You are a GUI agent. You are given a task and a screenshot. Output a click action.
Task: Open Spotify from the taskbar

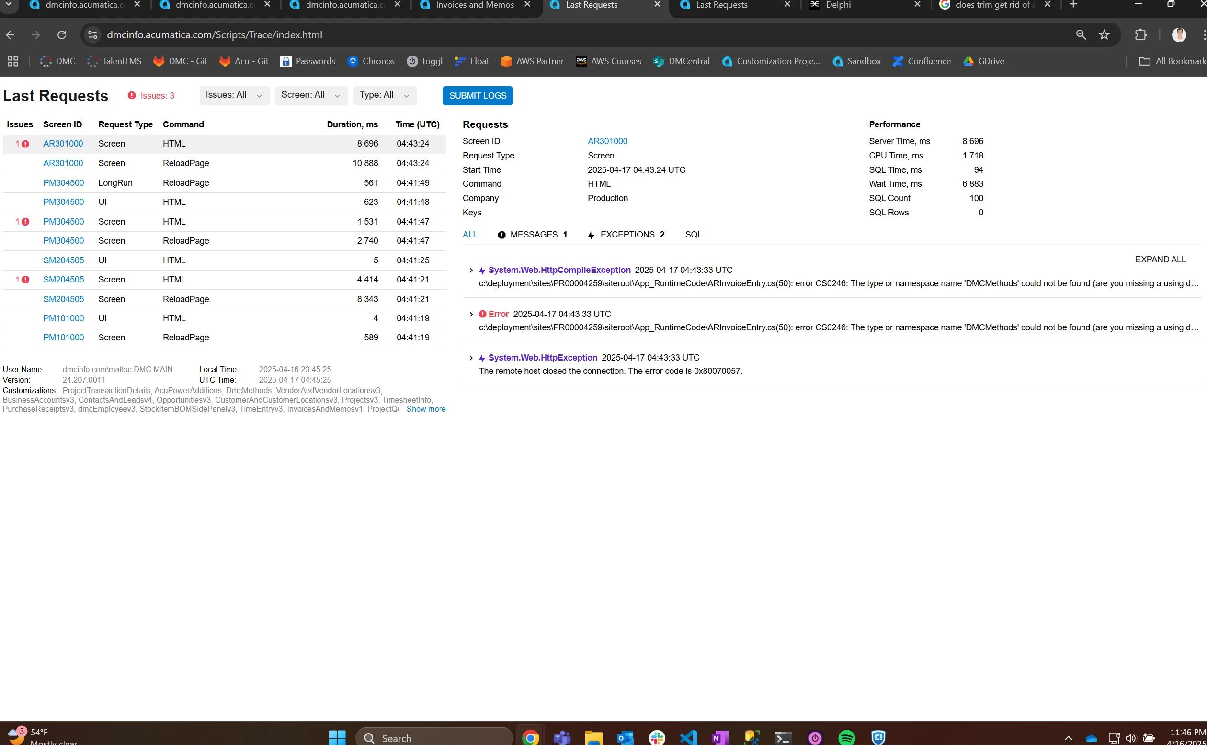(x=846, y=738)
